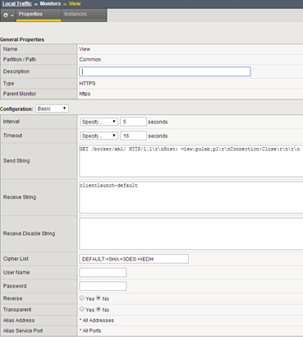303x337 pixels.
Task: Click the Parent Monitor value https
Action: tap(85, 94)
